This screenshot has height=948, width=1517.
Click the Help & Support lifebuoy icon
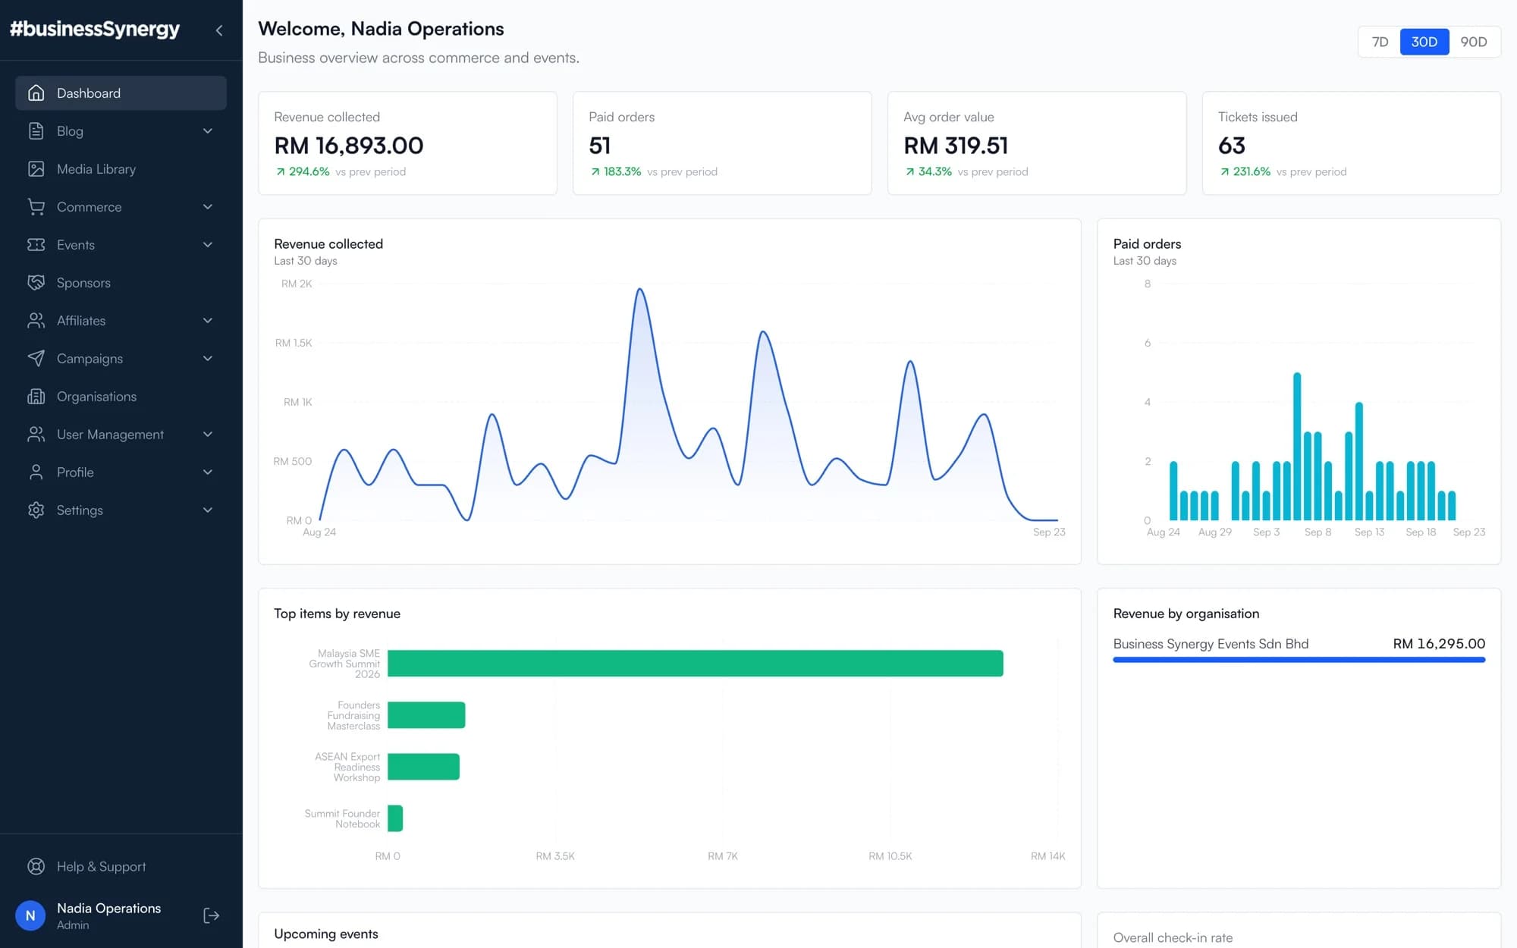pyautogui.click(x=36, y=866)
